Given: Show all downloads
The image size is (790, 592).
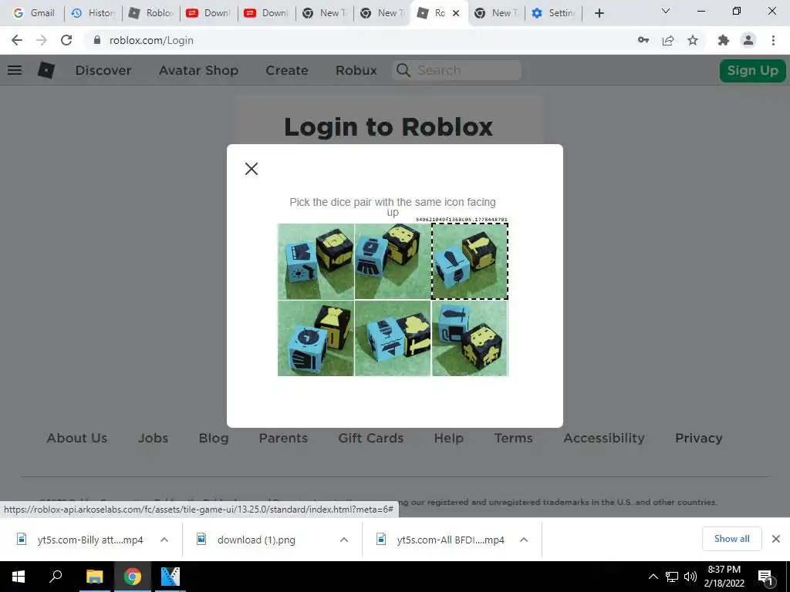Looking at the screenshot, I should (731, 539).
